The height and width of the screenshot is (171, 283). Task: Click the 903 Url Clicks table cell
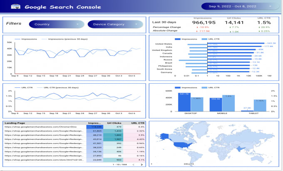(x=113, y=160)
